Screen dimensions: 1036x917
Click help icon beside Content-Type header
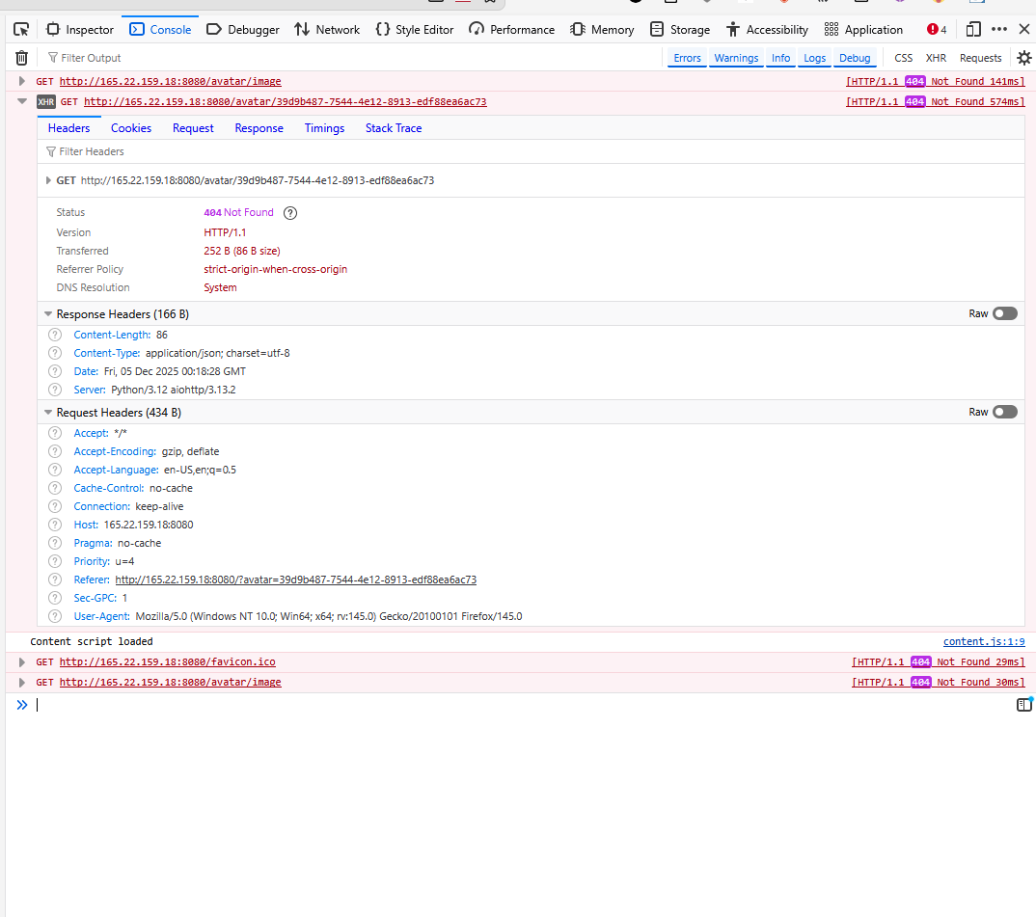[x=55, y=353]
